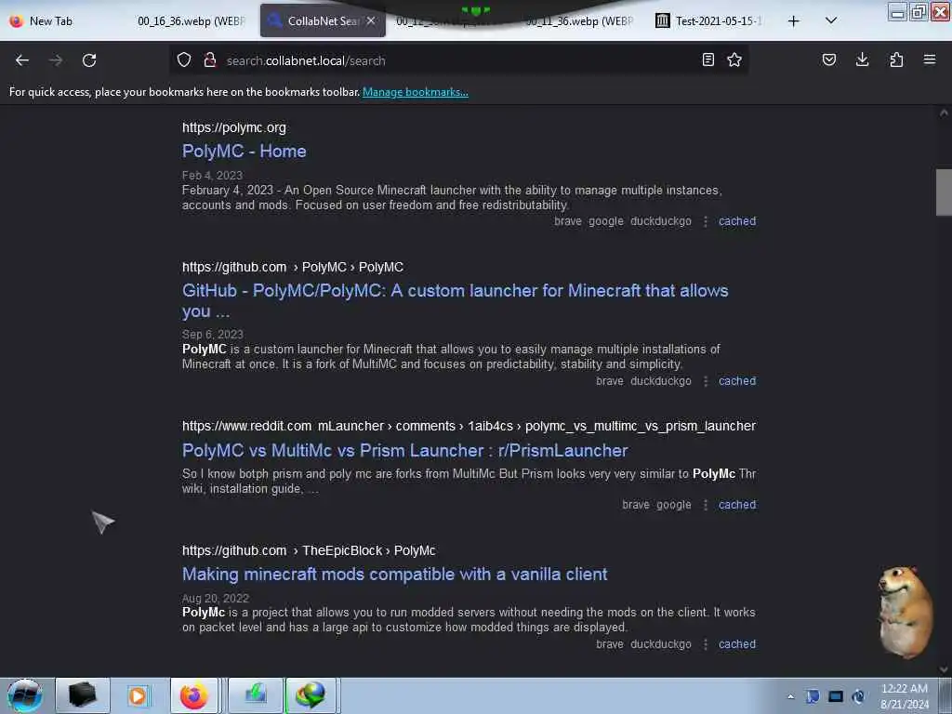The height and width of the screenshot is (714, 952).
Task: Click scrollbar up arrow
Action: (944, 112)
